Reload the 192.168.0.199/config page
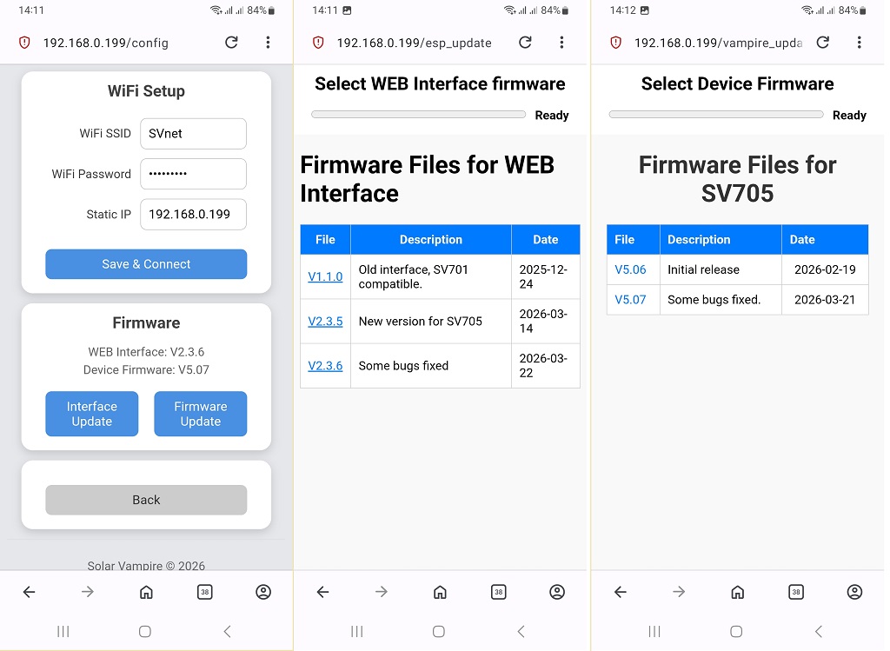The width and height of the screenshot is (890, 651). click(x=231, y=43)
